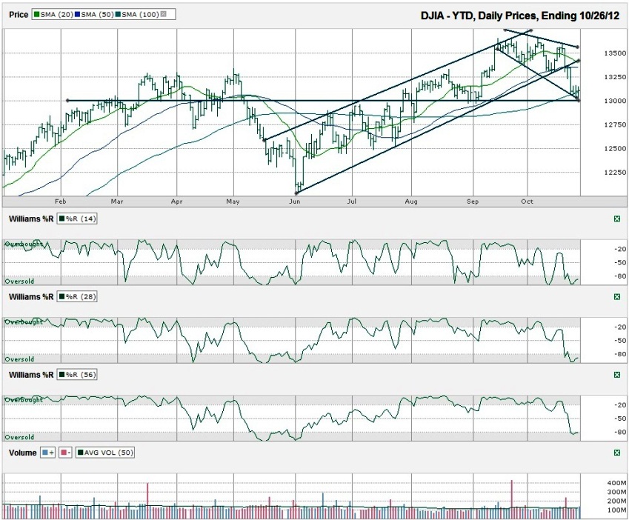Viewport: 629px width, 520px height.
Task: Close the Williams %R (14) indicator panel
Action: pyautogui.click(x=617, y=219)
